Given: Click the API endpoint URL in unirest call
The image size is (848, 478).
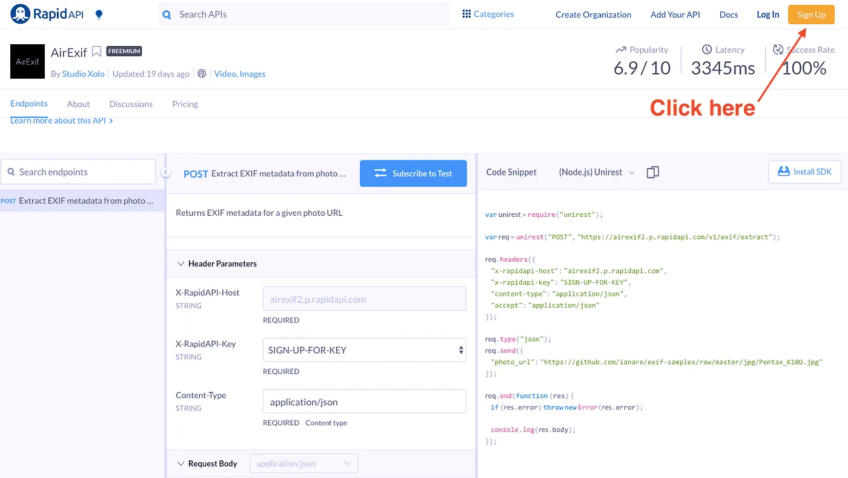Looking at the screenshot, I should tap(677, 237).
